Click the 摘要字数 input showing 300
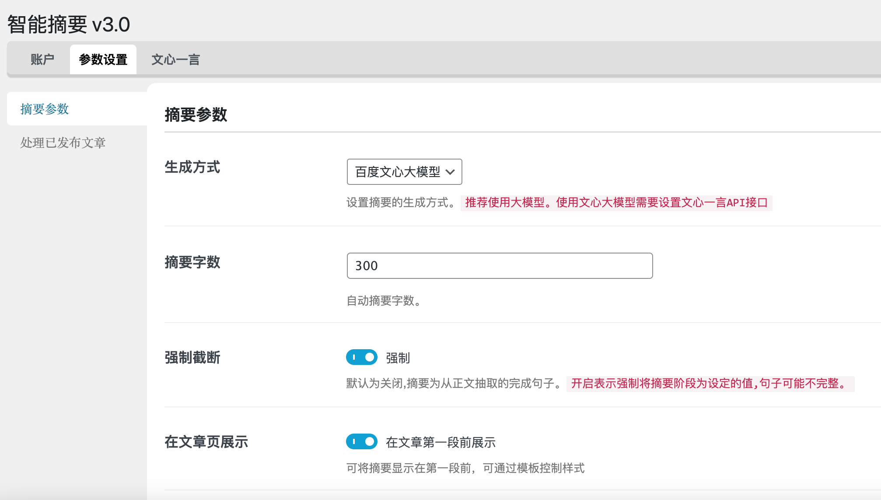This screenshot has height=500, width=881. pyautogui.click(x=499, y=265)
